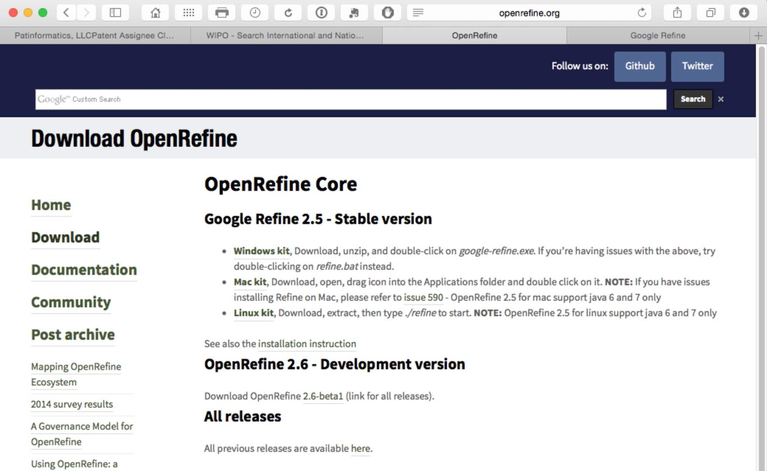The height and width of the screenshot is (471, 767).
Task: Open Mapping OpenRefine Ecosystem post
Action: (76, 374)
